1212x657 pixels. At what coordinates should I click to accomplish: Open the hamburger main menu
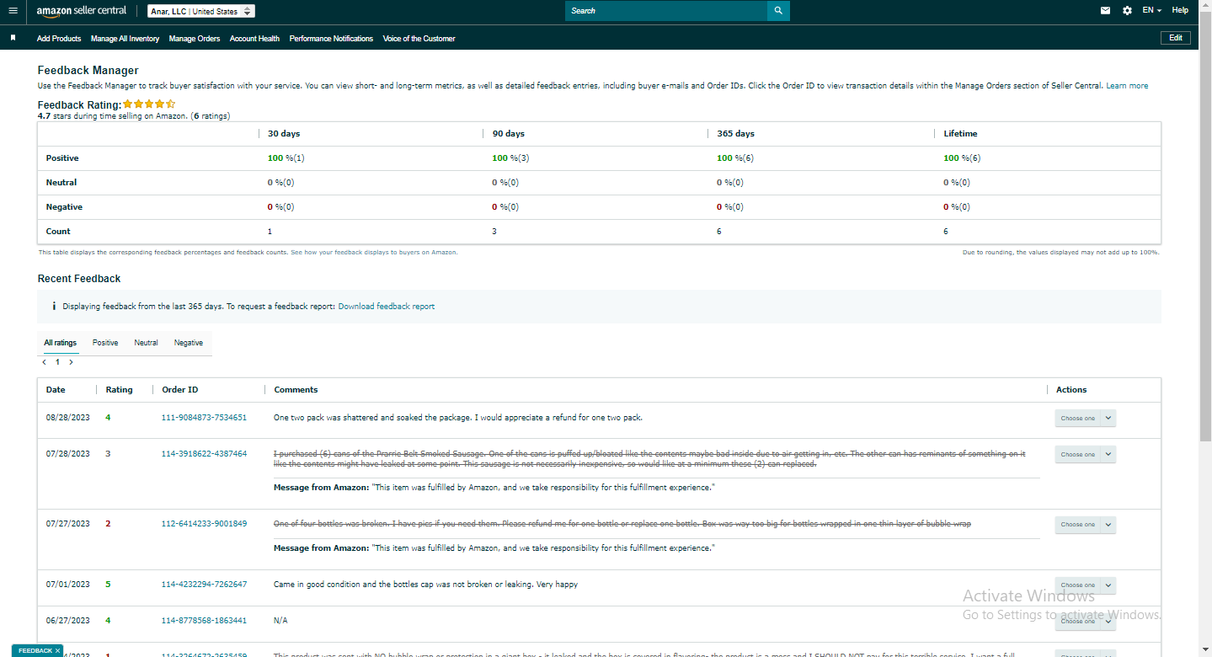pyautogui.click(x=13, y=11)
